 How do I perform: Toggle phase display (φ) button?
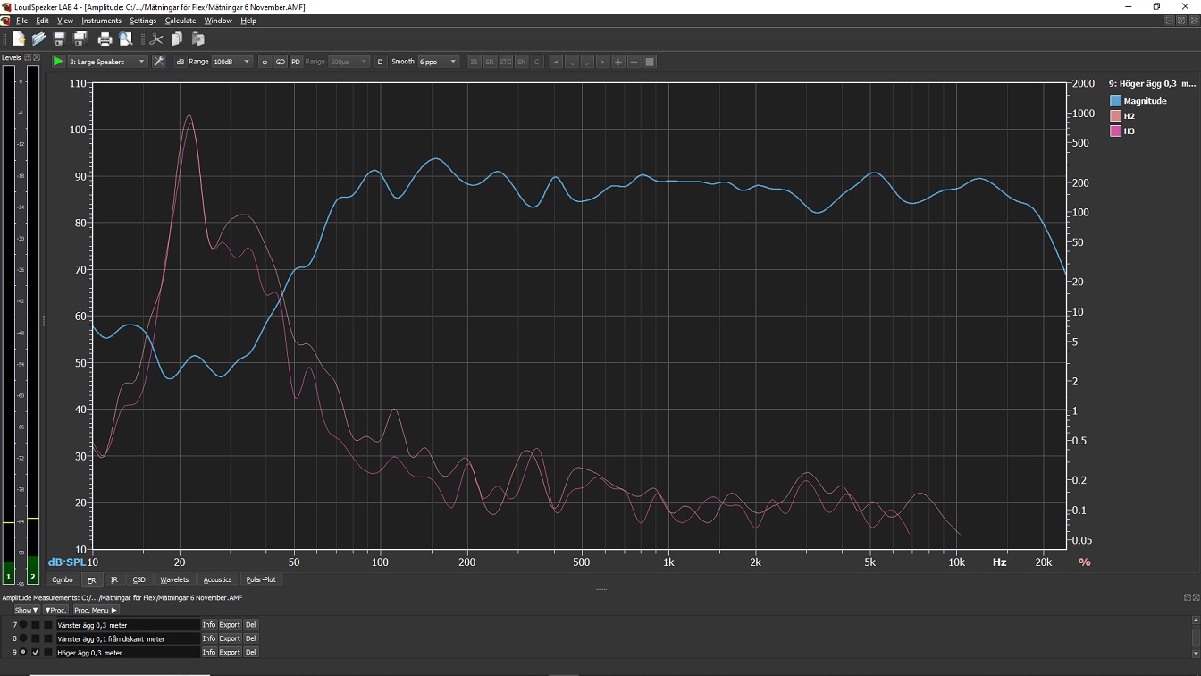(x=265, y=62)
